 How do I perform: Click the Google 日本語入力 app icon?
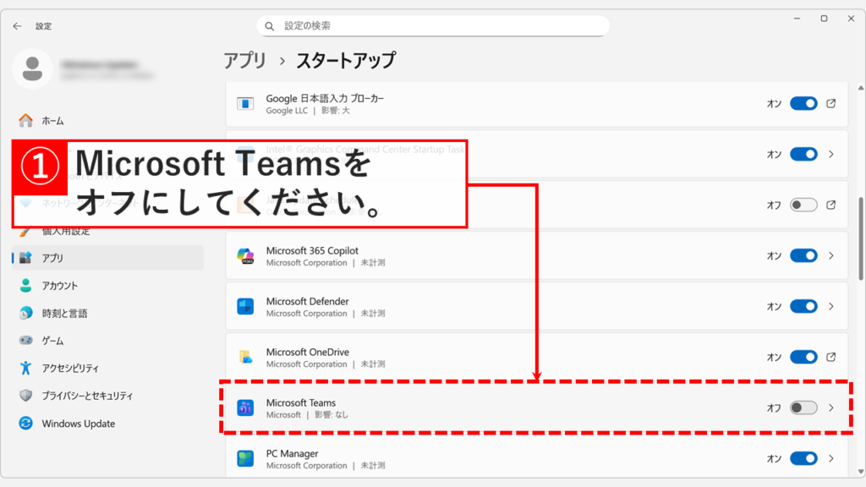click(247, 104)
